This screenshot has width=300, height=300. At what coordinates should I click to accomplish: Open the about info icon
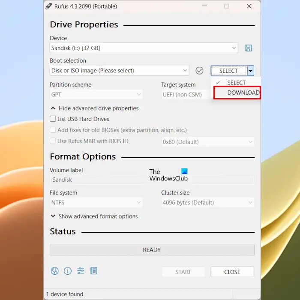pos(68,271)
